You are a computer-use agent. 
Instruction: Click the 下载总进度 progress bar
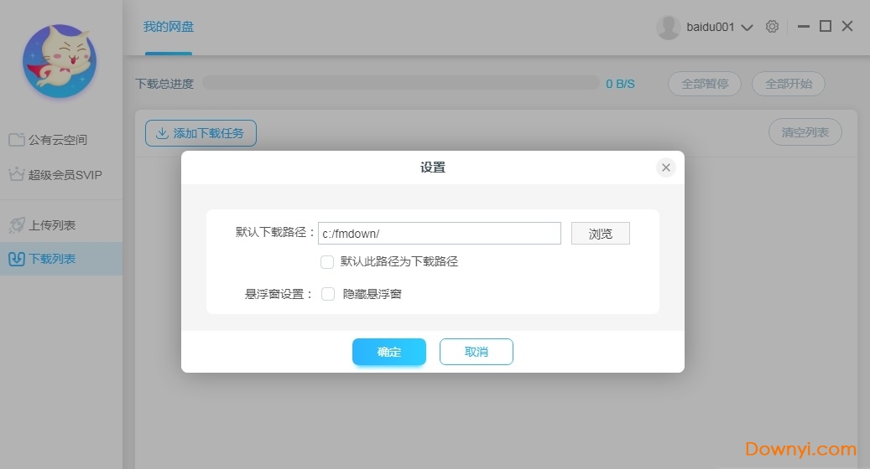tap(400, 83)
